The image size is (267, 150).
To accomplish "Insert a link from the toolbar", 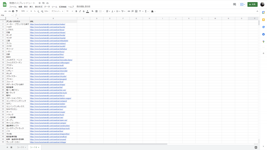I will coord(129,11).
